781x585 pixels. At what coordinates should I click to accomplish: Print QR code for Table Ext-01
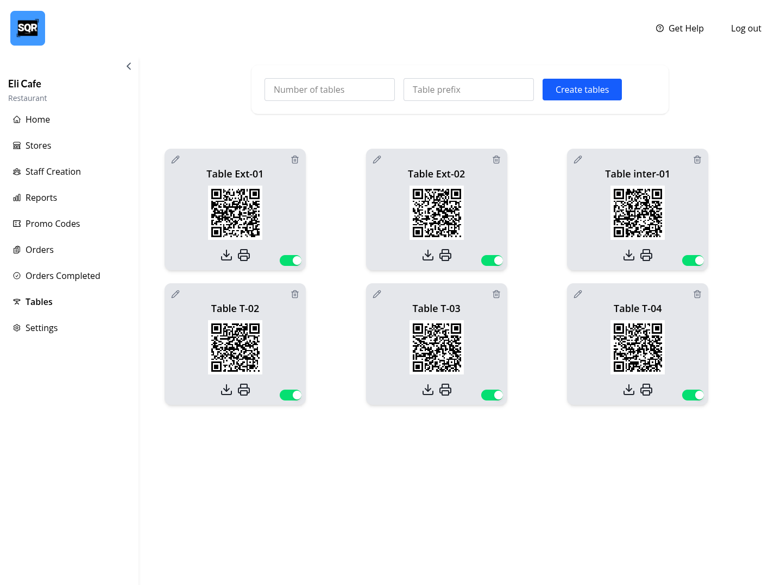(x=244, y=255)
